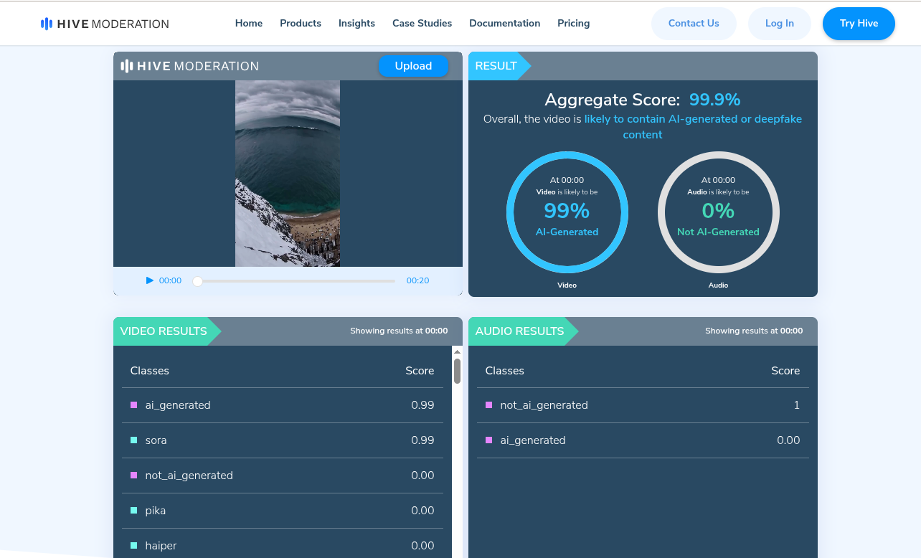Click the video preview thumbnail
921x558 pixels.
288,174
